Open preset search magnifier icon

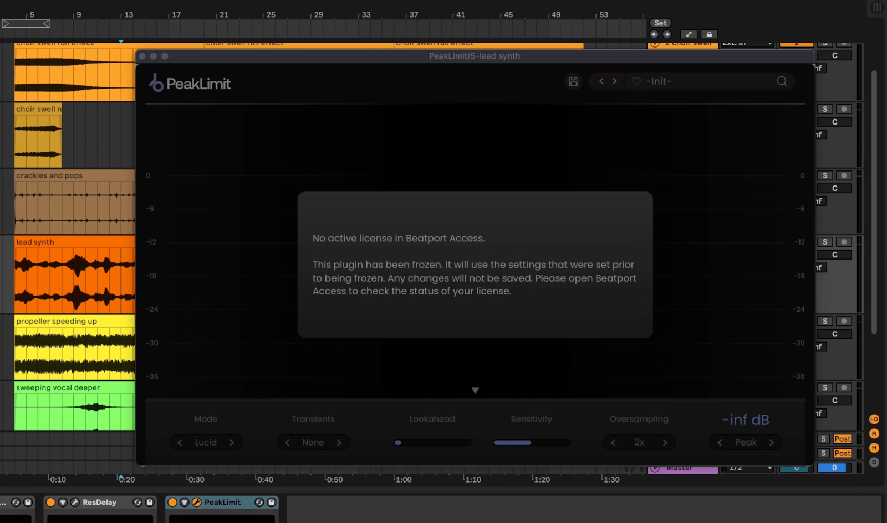[x=782, y=81]
